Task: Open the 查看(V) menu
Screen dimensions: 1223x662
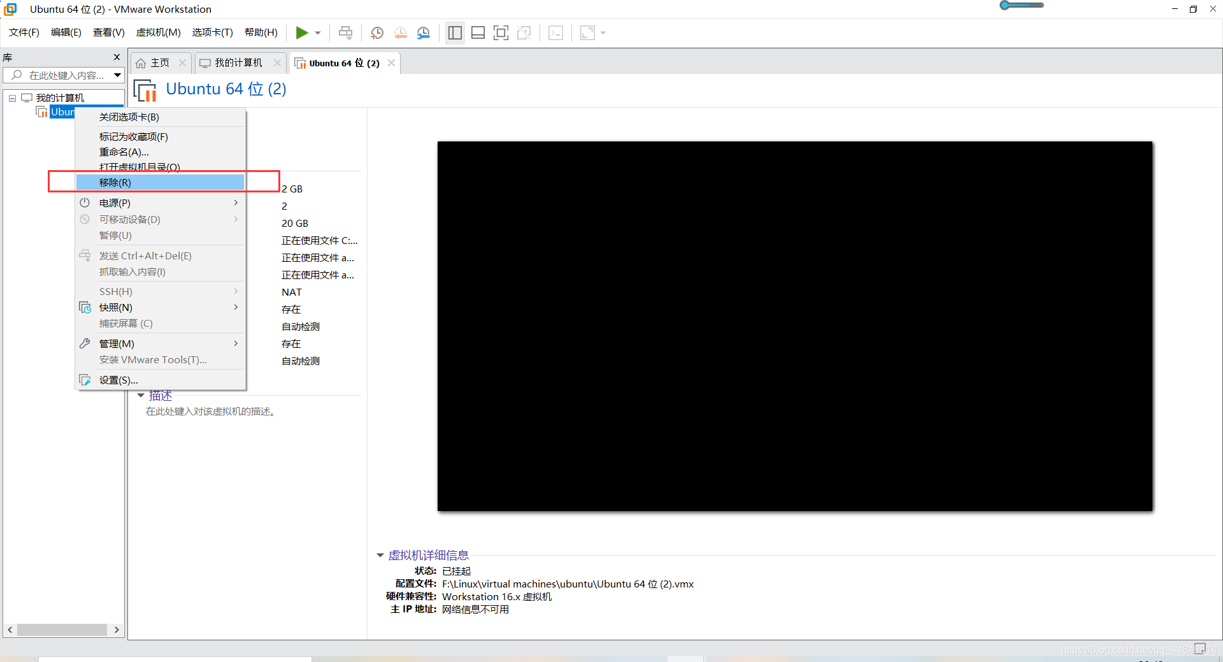Action: pyautogui.click(x=109, y=32)
